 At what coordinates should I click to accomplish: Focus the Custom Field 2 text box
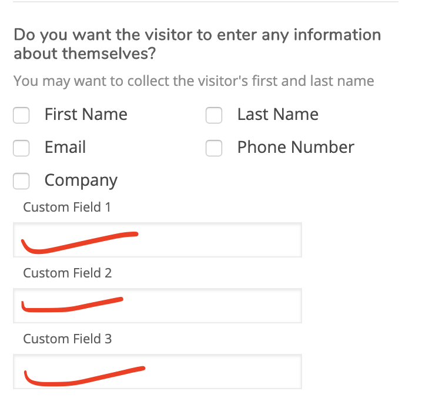pyautogui.click(x=158, y=306)
